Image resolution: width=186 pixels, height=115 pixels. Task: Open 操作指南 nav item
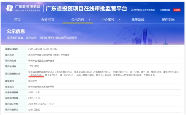coord(168,20)
